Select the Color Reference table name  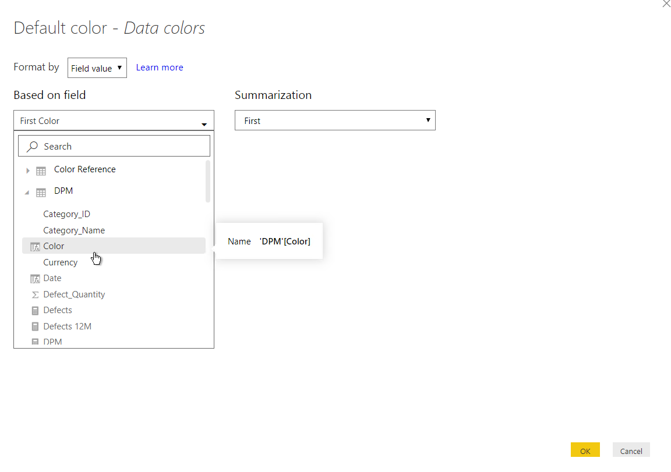point(84,169)
